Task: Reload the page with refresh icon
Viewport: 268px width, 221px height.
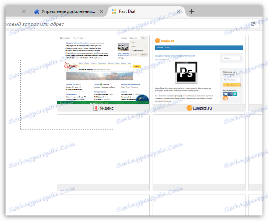Action: [253, 24]
